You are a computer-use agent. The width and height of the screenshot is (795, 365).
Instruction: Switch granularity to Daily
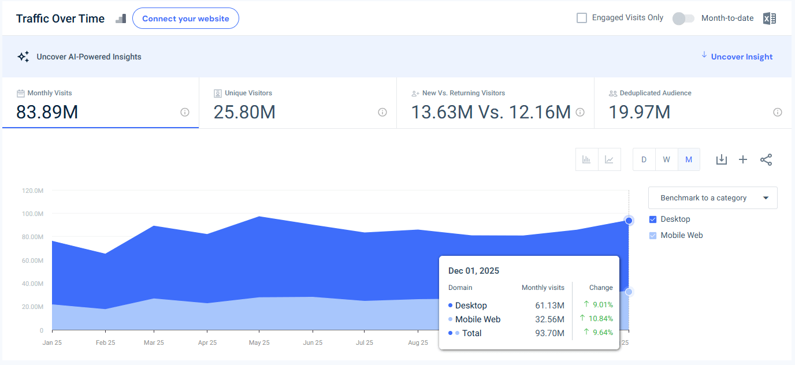click(x=644, y=159)
